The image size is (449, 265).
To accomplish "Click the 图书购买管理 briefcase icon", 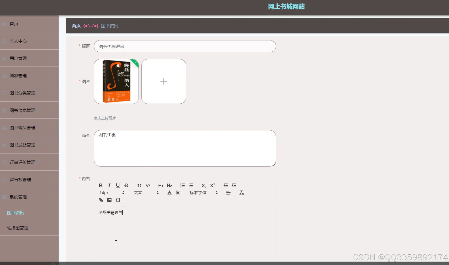I will (x=5, y=128).
